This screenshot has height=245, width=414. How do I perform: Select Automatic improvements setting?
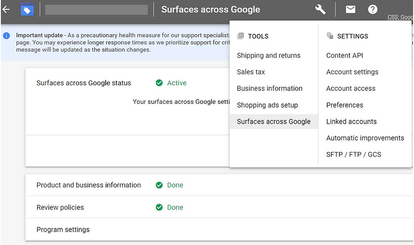[x=365, y=138]
